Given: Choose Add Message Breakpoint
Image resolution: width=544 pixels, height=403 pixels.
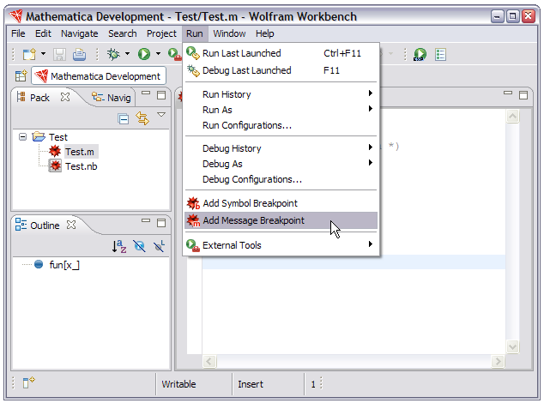Looking at the screenshot, I should tap(281, 220).
